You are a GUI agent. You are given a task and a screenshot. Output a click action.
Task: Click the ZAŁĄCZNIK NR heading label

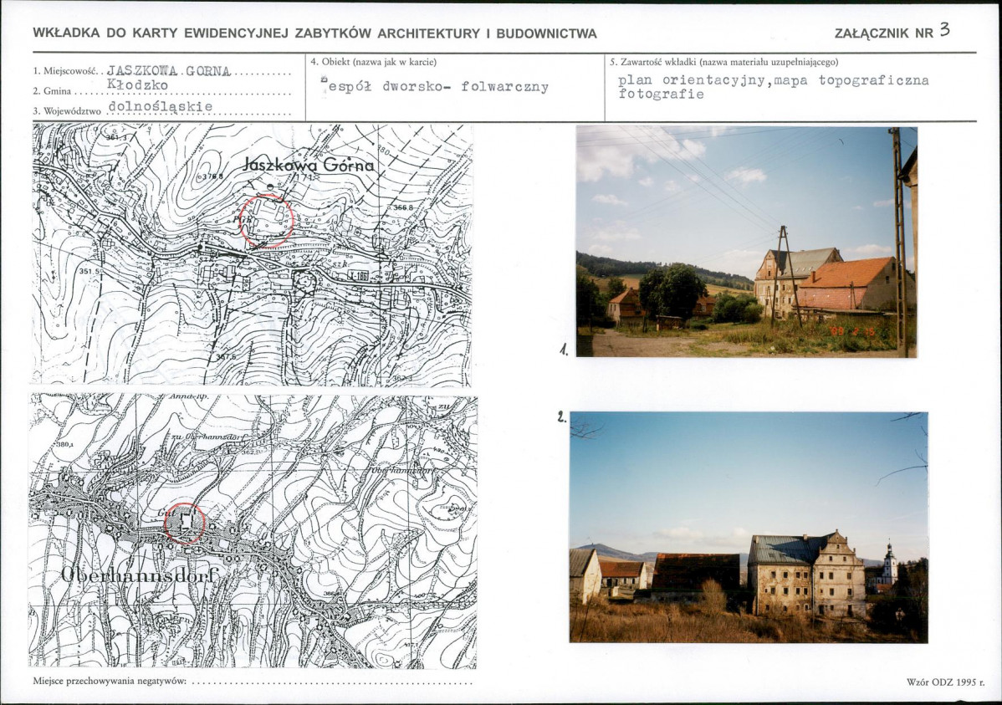pyautogui.click(x=884, y=34)
